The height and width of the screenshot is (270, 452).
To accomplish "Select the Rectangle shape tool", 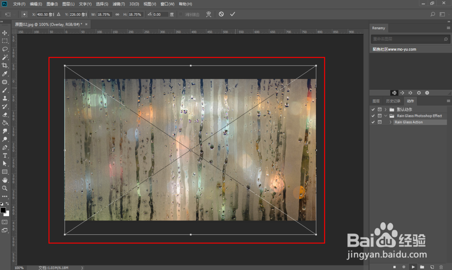I will tap(5, 172).
